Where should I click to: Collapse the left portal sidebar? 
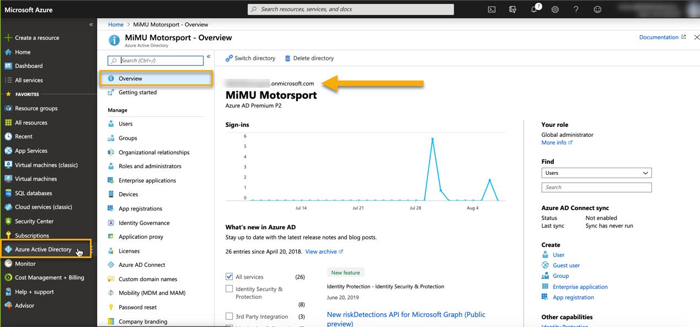(91, 25)
